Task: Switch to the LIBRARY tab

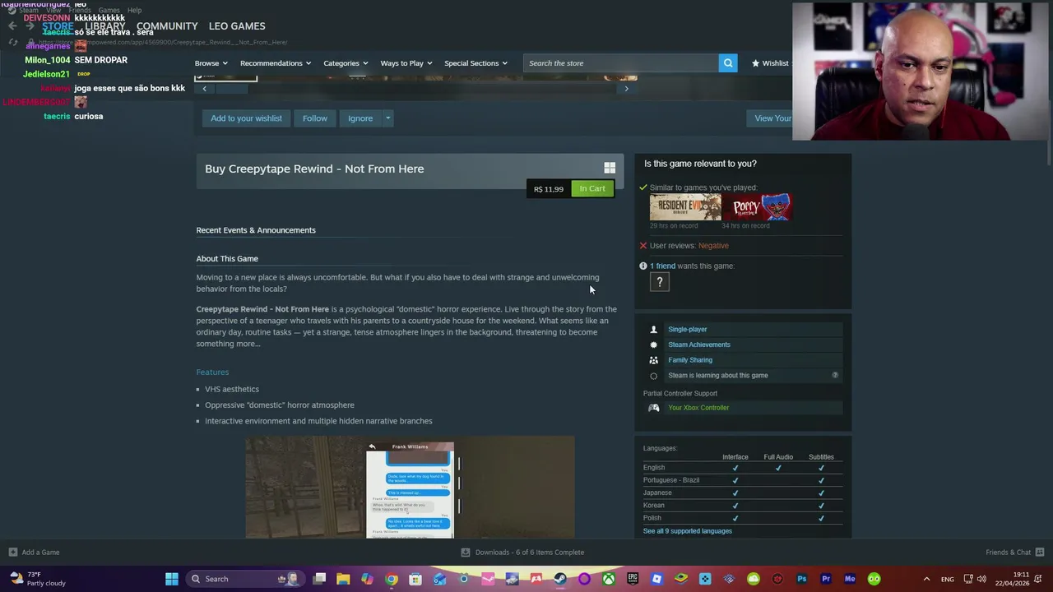Action: [x=105, y=26]
